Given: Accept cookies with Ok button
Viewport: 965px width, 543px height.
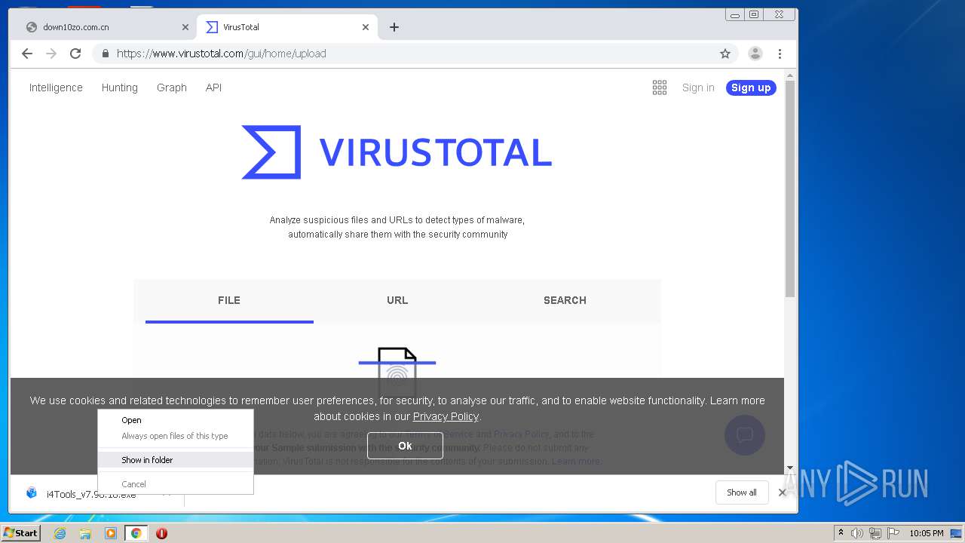Looking at the screenshot, I should tap(405, 446).
